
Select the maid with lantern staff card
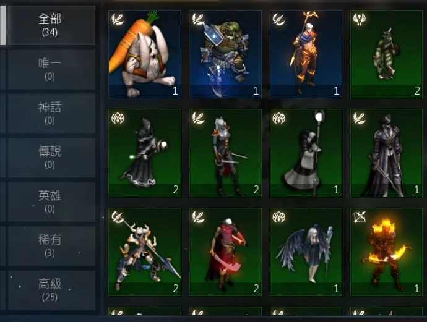[x=306, y=153]
